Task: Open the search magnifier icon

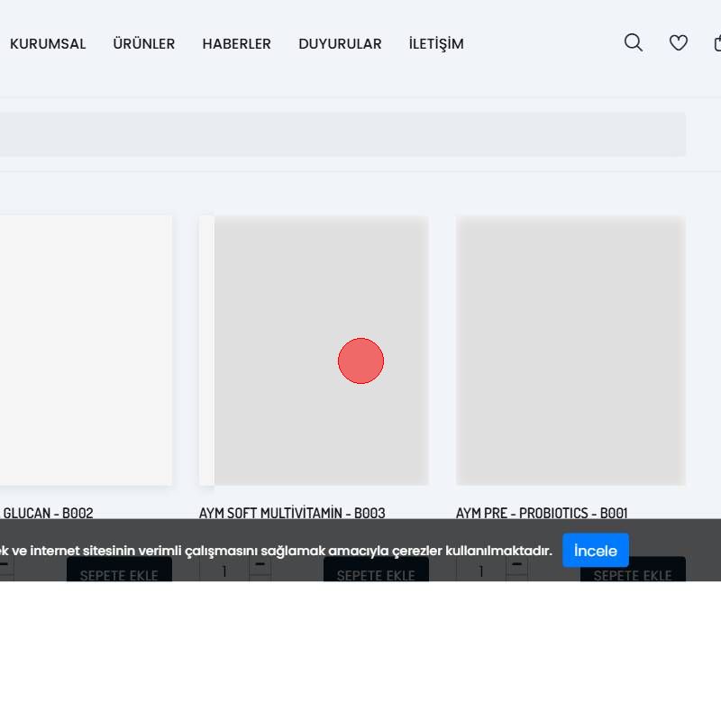Action: pyautogui.click(x=634, y=42)
